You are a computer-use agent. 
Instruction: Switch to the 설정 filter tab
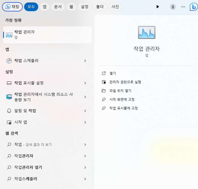tap(85, 7)
